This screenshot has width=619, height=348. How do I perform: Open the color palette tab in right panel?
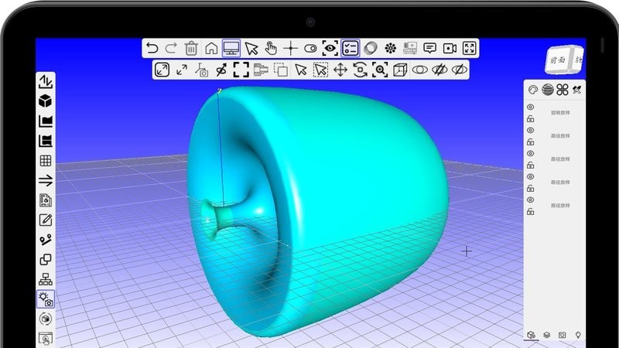click(533, 90)
